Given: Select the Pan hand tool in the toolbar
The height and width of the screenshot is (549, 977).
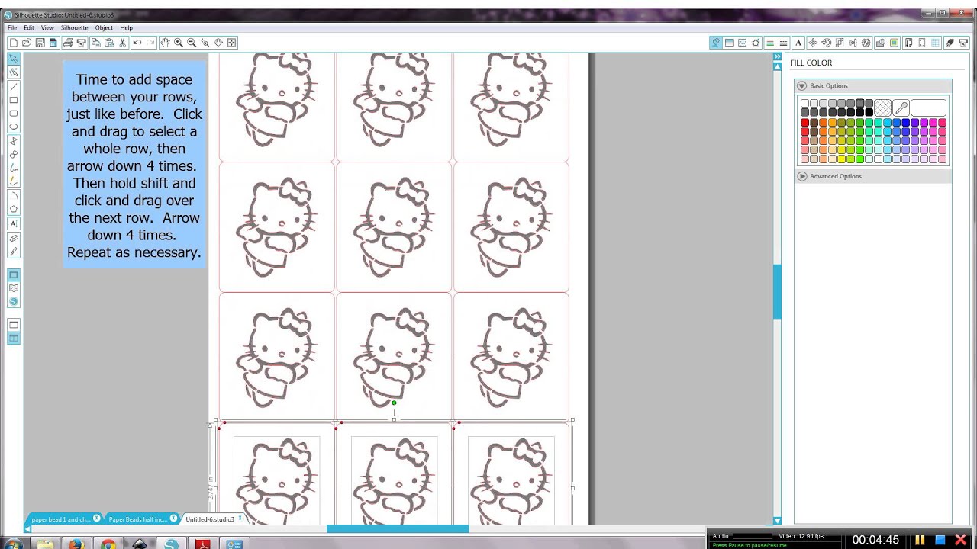Looking at the screenshot, I should point(164,43).
